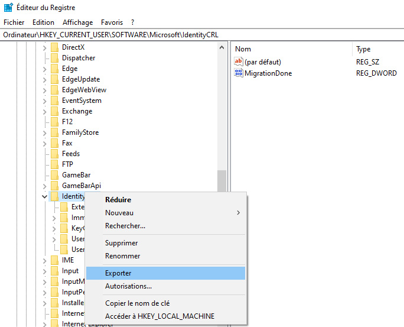
Task: Click the EdgeWebView folder icon
Action: [54, 90]
